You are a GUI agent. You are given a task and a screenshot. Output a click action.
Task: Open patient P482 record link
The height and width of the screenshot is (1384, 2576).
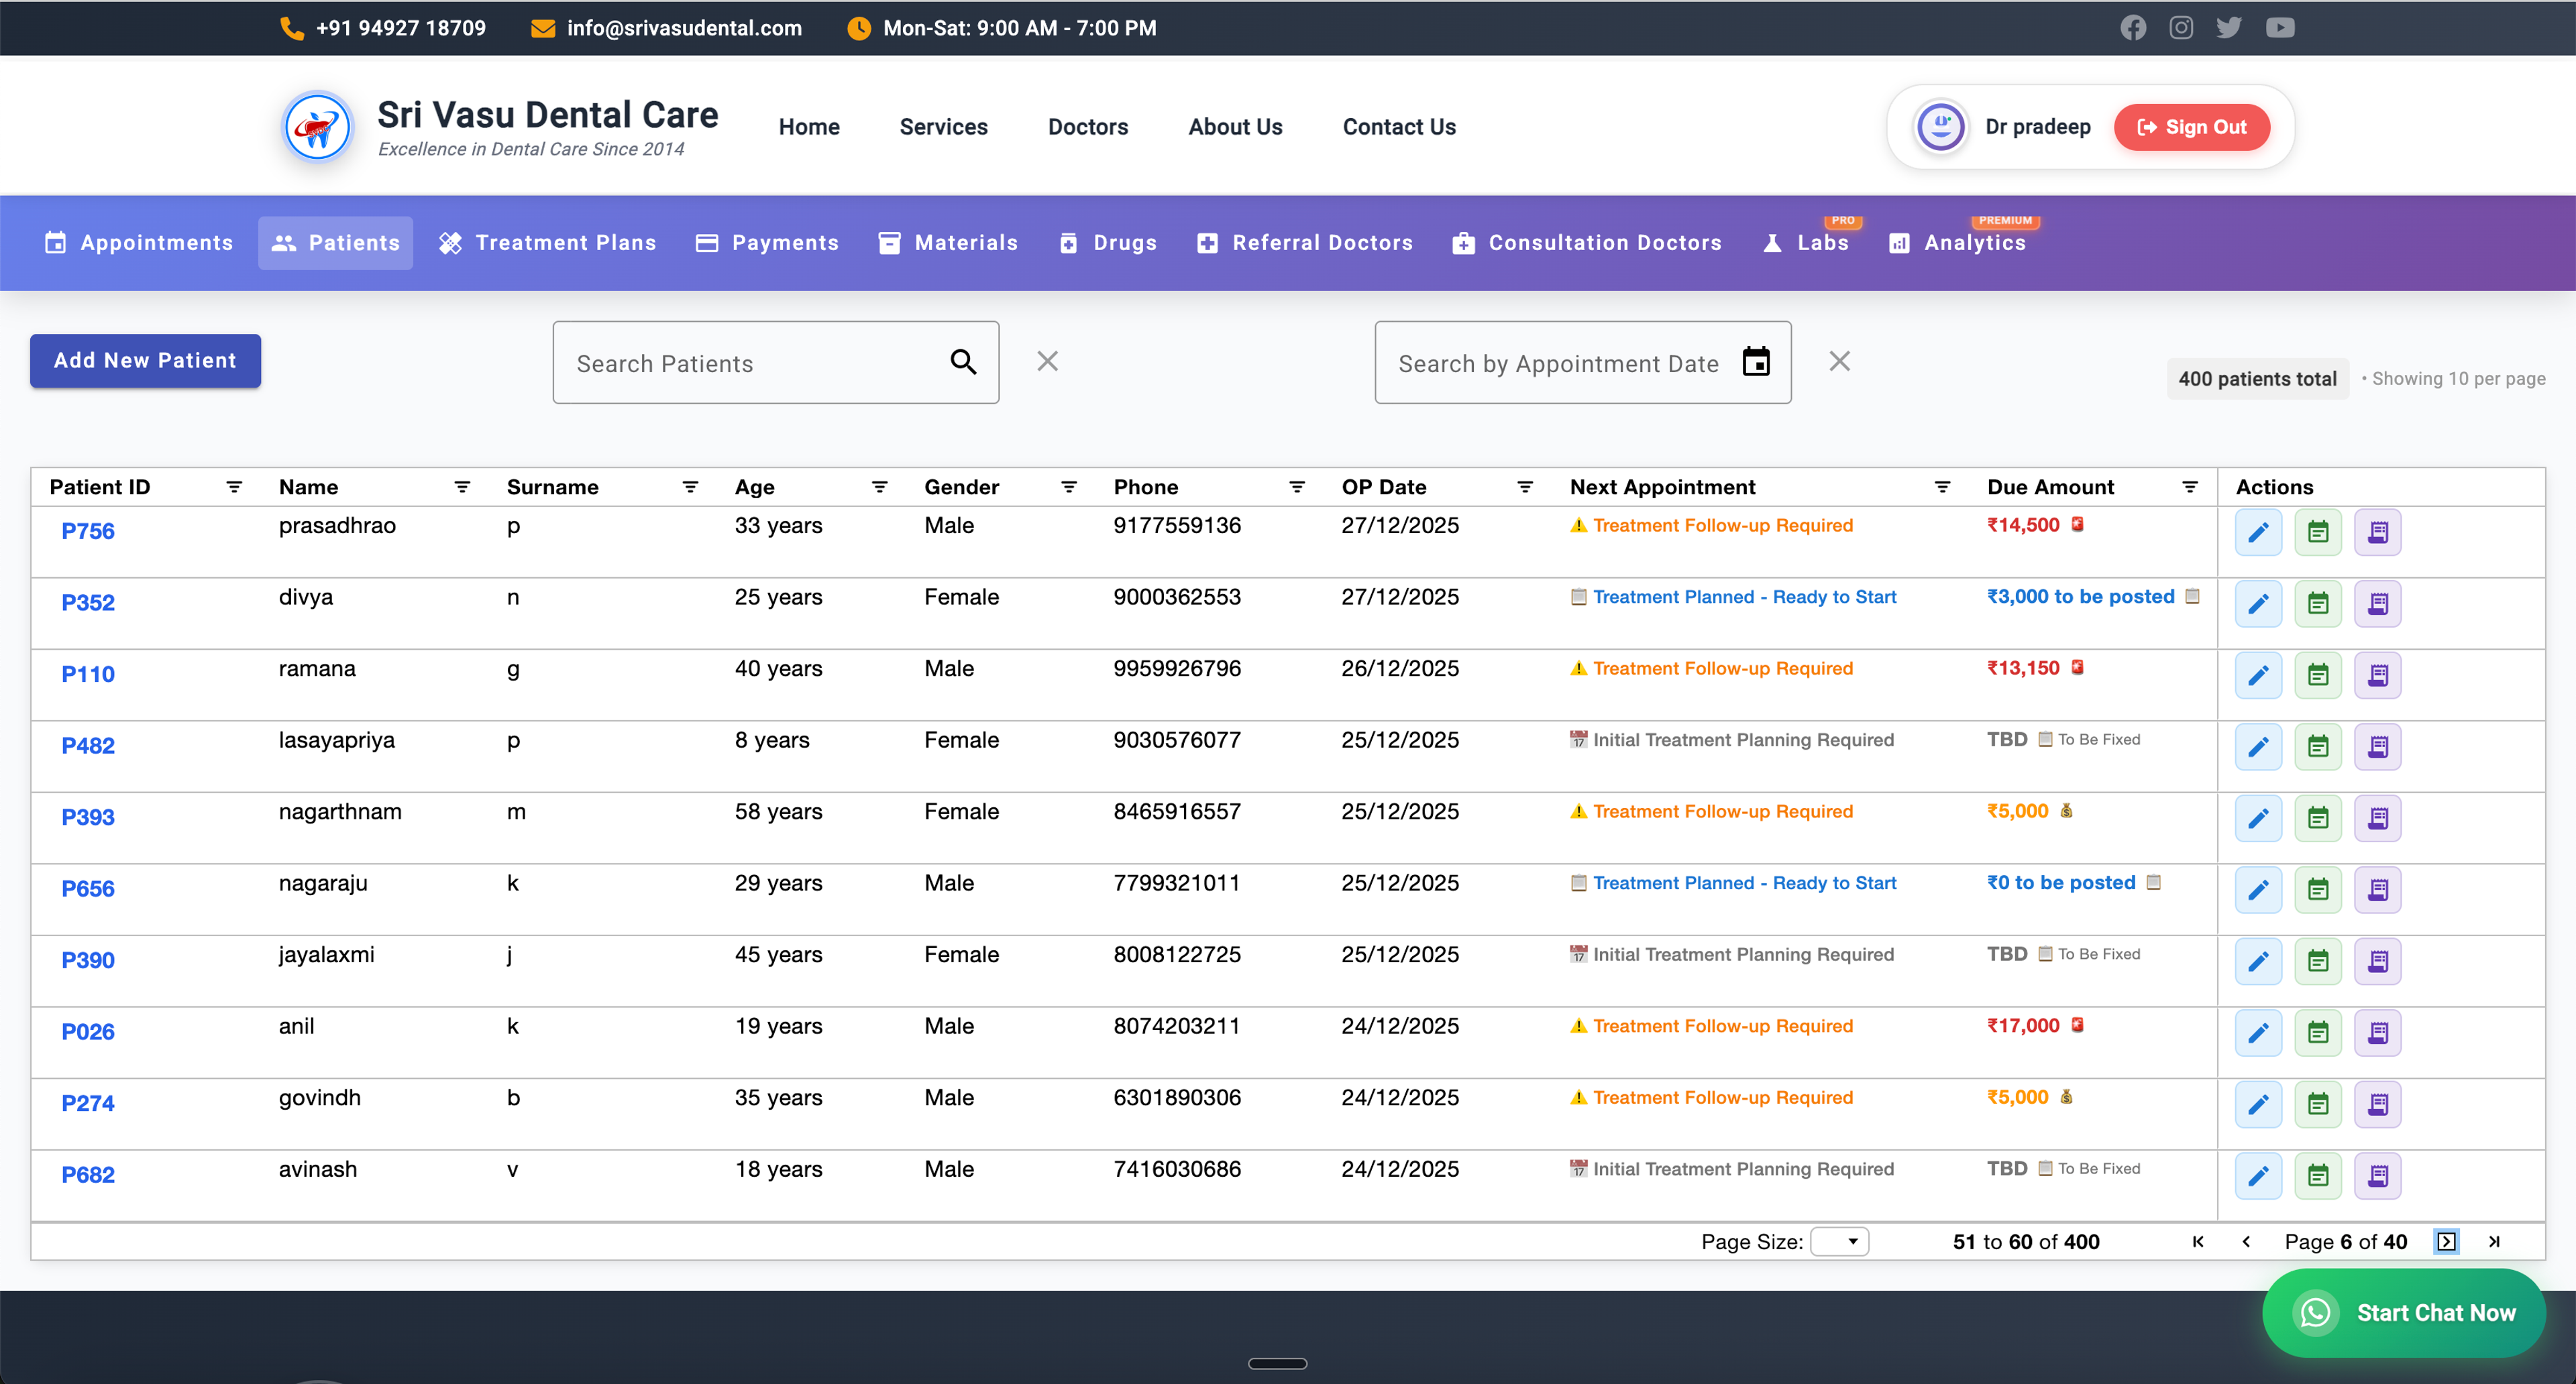click(x=88, y=746)
